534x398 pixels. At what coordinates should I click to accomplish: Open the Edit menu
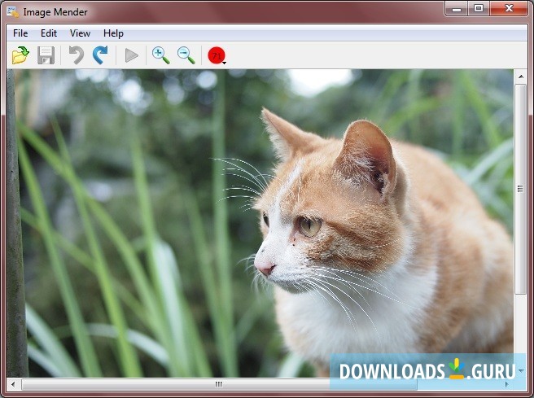(49, 33)
